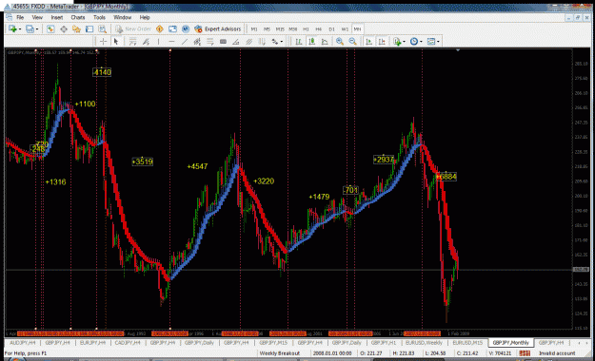Open the New Chart icon
This screenshot has height=361, width=595.
pos(12,29)
